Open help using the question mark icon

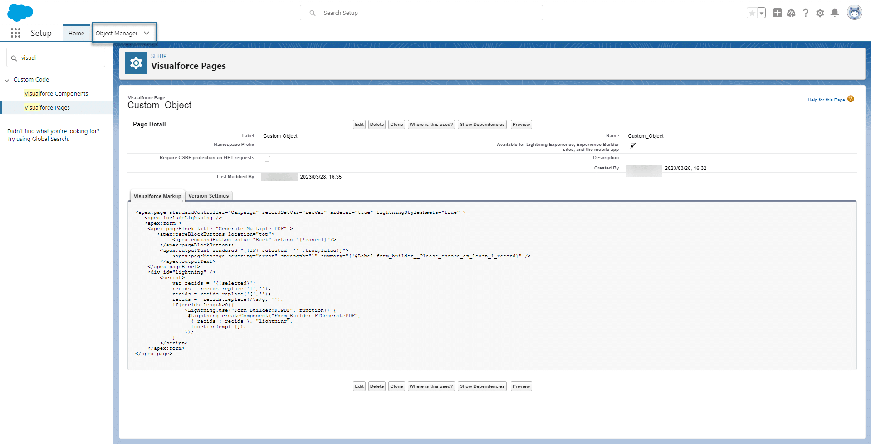tap(806, 13)
